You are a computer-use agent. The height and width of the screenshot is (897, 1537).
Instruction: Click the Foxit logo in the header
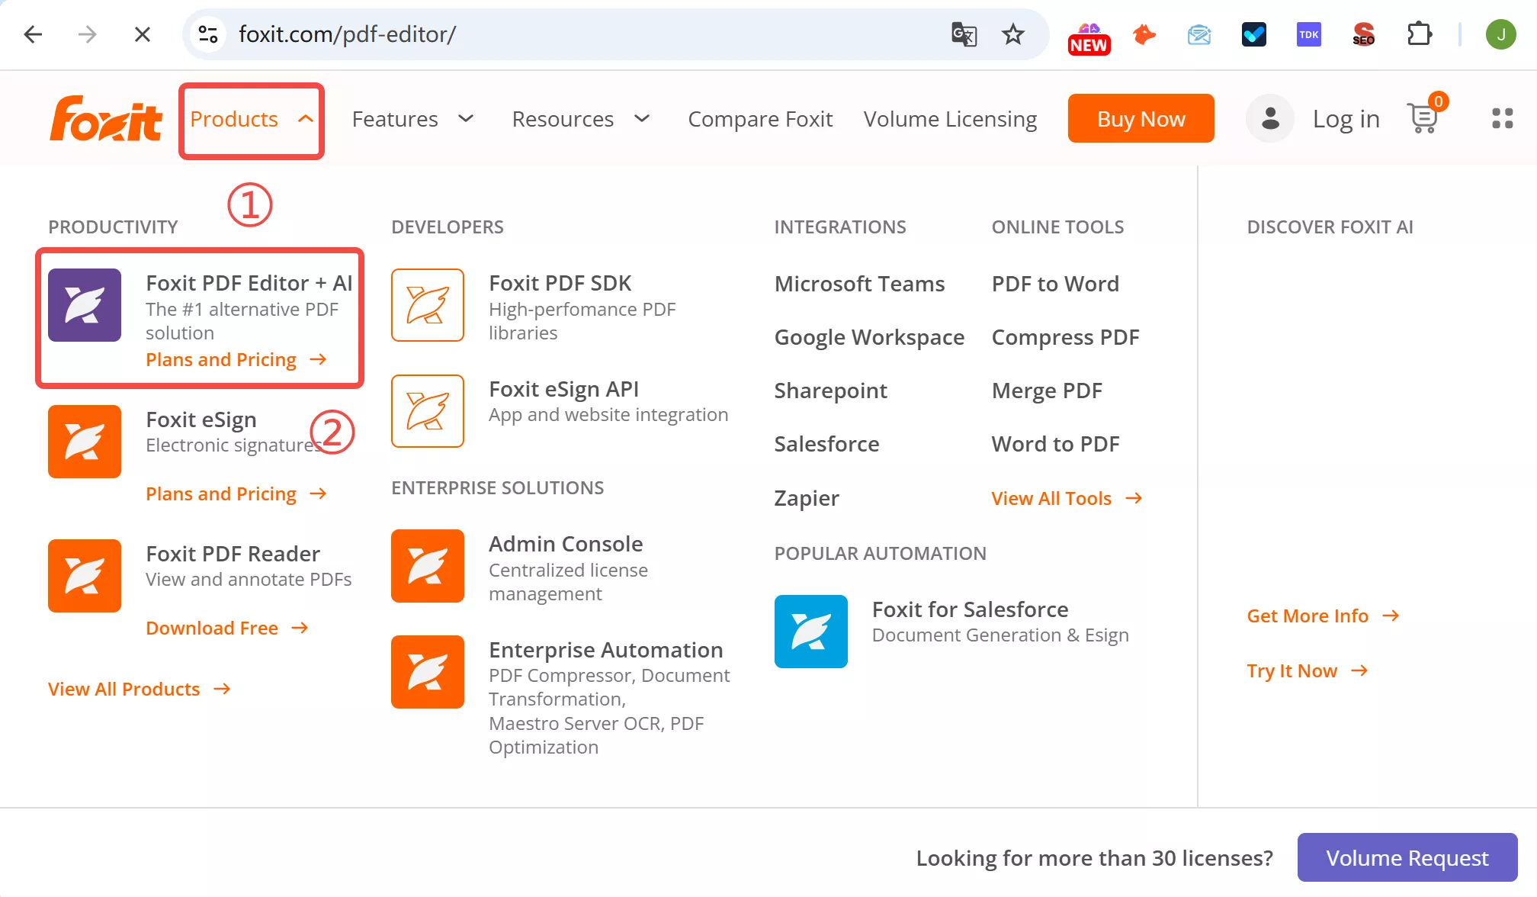click(x=105, y=118)
